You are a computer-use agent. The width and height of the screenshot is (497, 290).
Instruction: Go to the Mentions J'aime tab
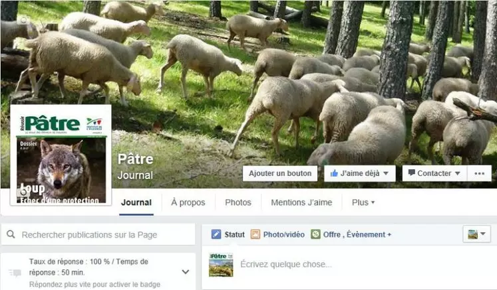(x=301, y=202)
